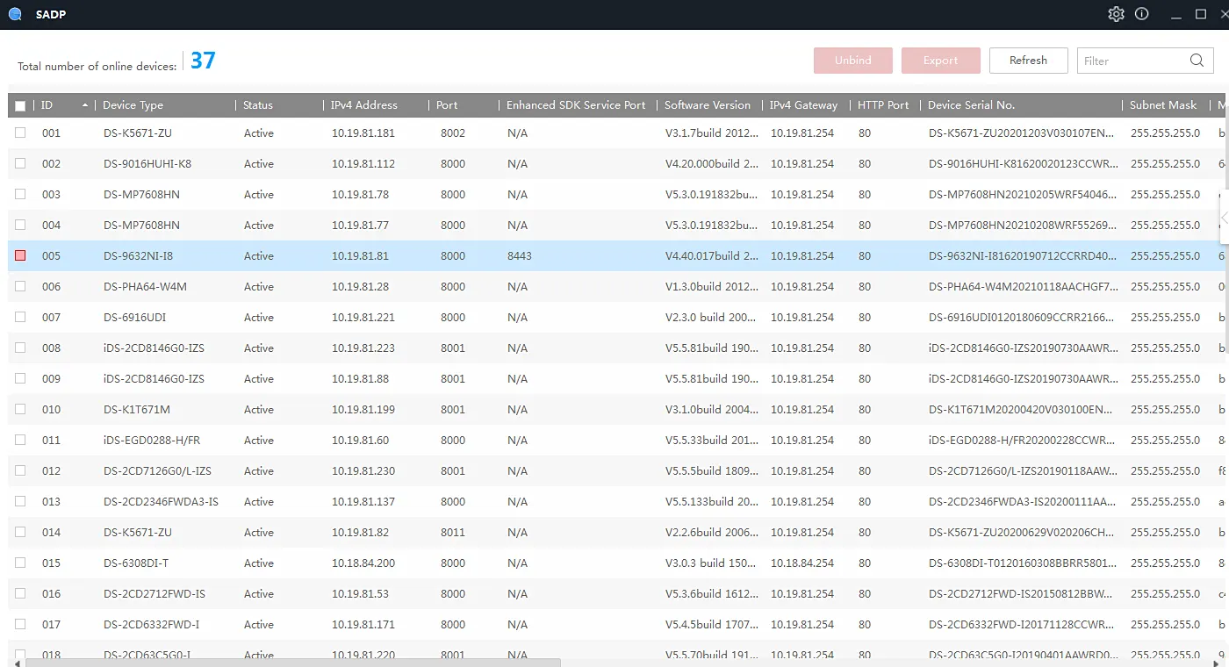Open the info icon in title bar
Screen dimensions: 1229x667
tap(1141, 14)
